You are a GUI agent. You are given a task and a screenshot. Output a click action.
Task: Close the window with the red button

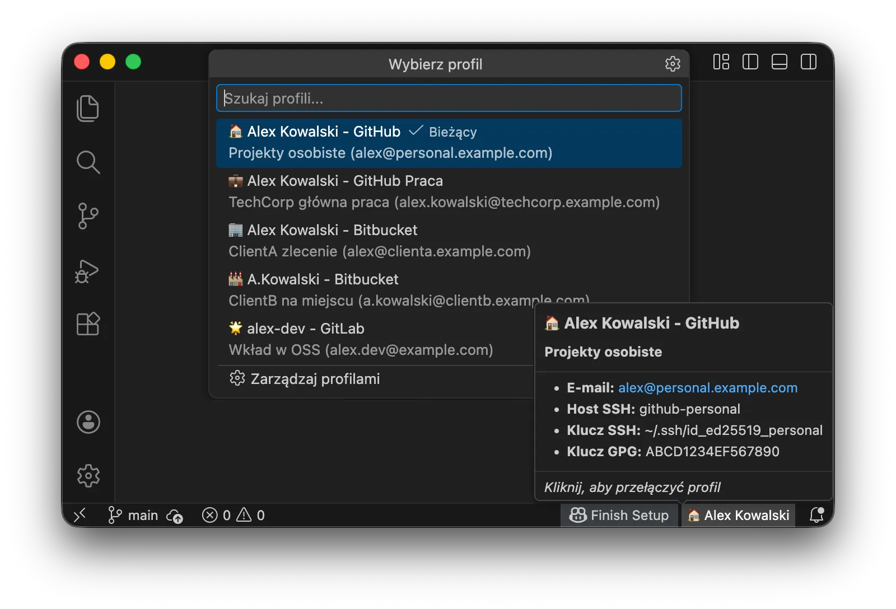(82, 62)
